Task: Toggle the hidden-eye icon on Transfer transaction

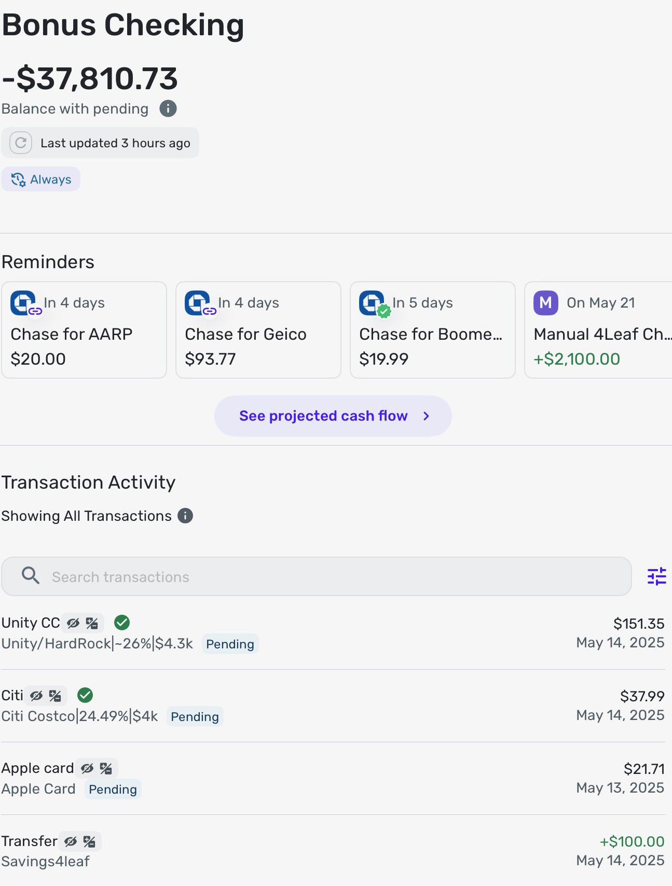Action: [x=71, y=841]
